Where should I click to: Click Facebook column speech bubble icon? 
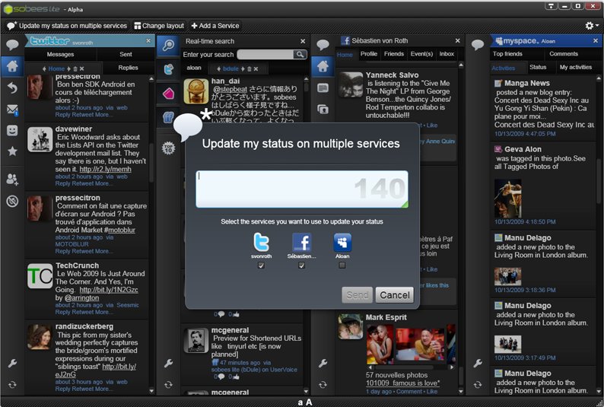(x=323, y=45)
